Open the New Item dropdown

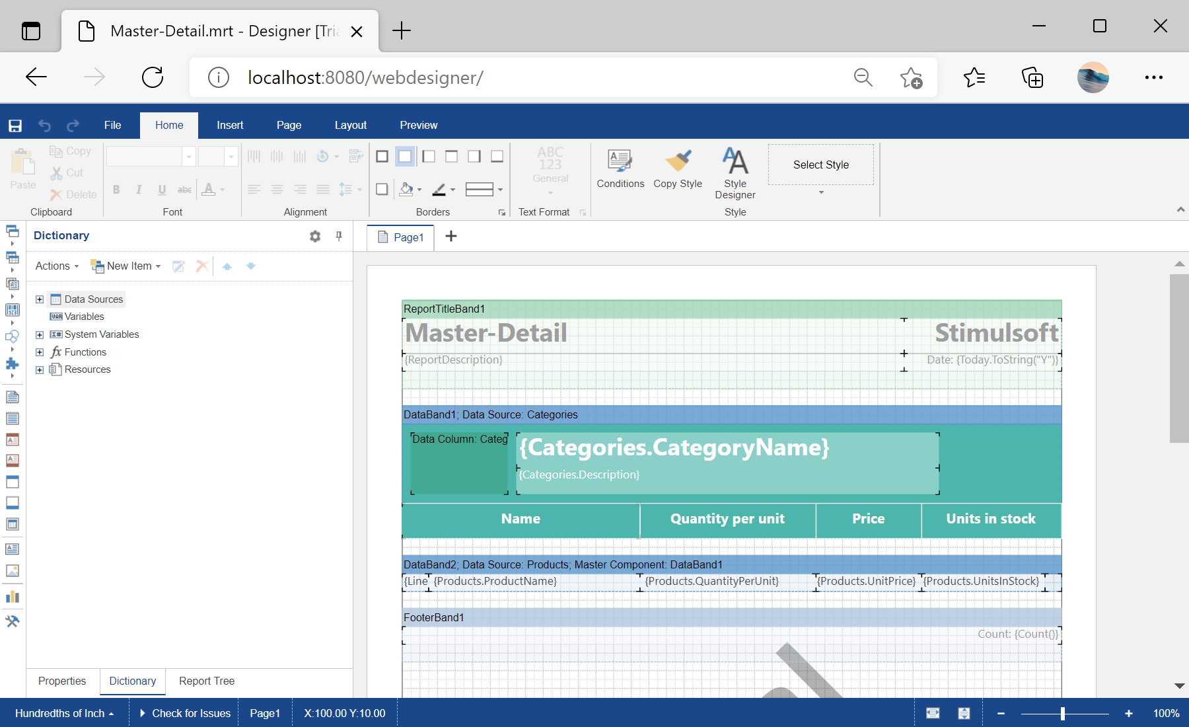click(126, 266)
